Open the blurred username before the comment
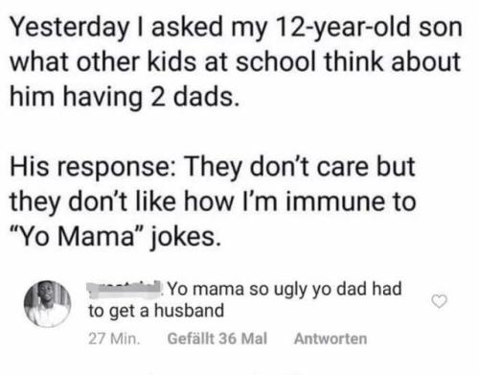479x375 pixels. click(x=125, y=288)
